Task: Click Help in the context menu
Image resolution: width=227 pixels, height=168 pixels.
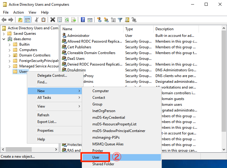Action: (55, 139)
